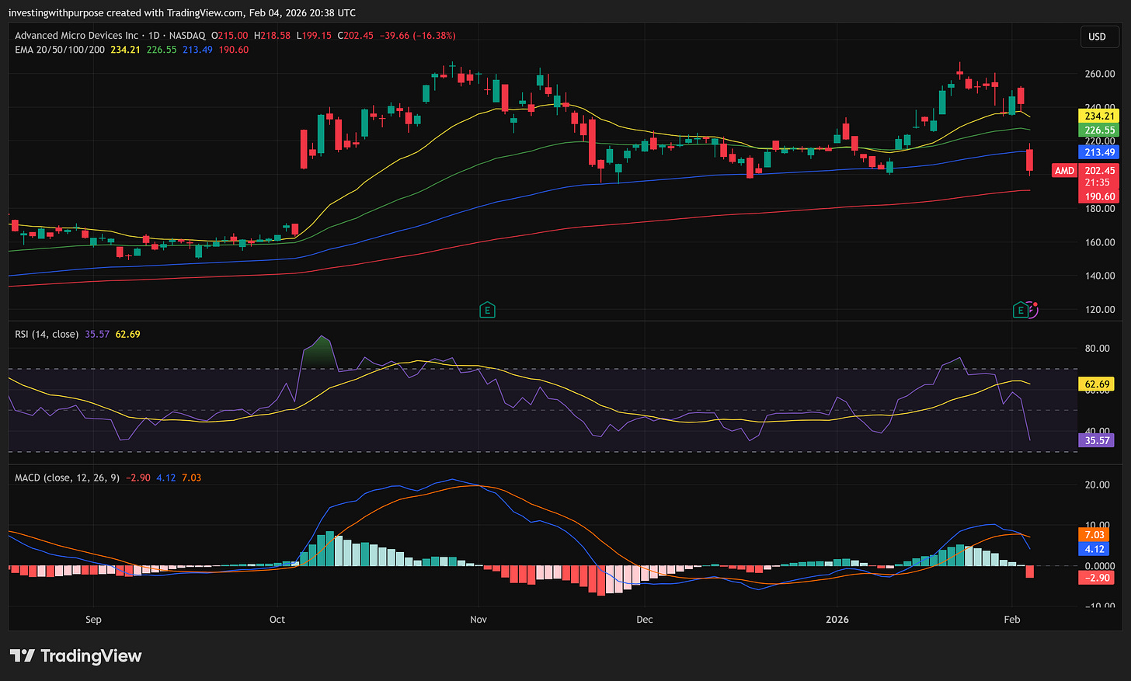Click the 80.00 RSI axis label
This screenshot has height=681, width=1131.
1098,349
